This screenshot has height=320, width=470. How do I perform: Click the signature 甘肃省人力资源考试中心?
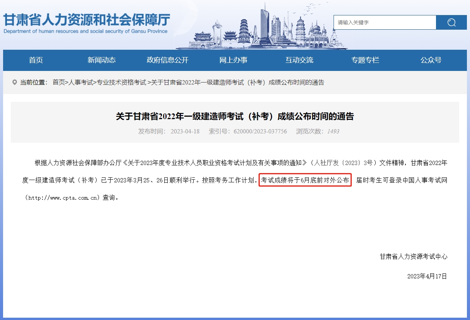tap(414, 256)
